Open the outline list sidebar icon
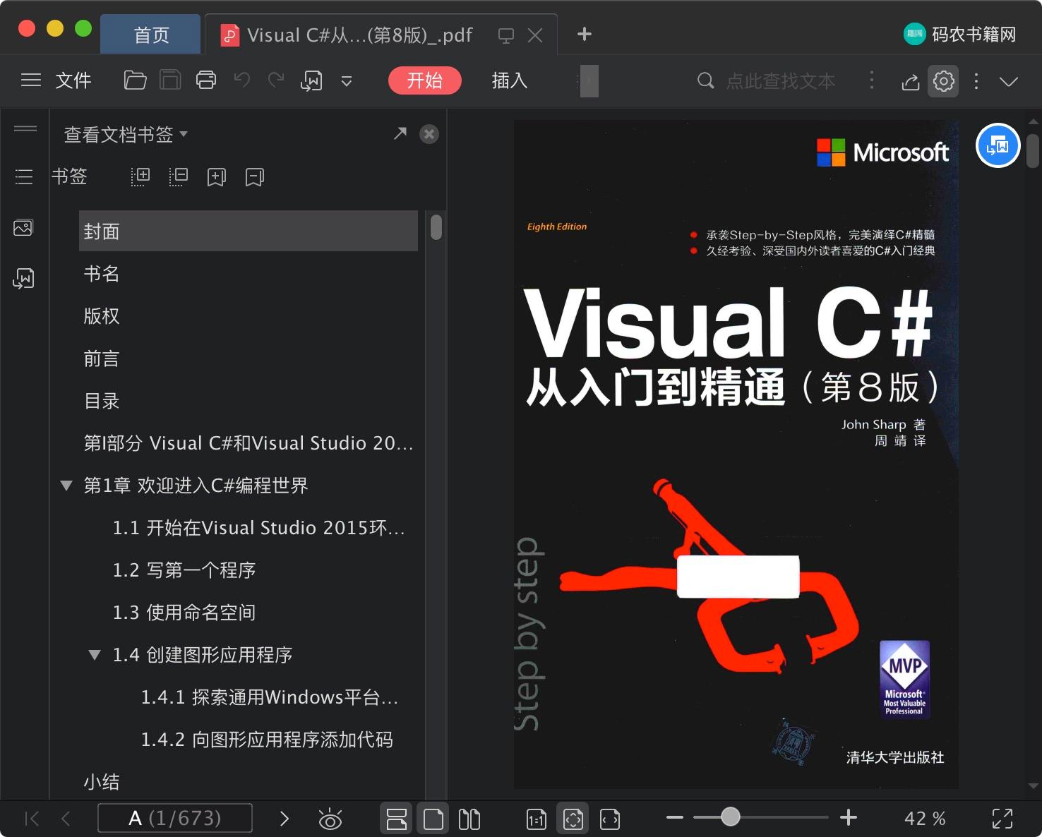 [x=24, y=176]
